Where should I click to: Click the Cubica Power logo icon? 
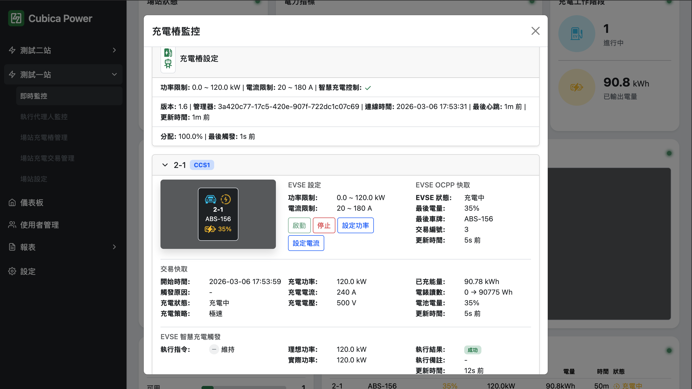pyautogui.click(x=16, y=18)
